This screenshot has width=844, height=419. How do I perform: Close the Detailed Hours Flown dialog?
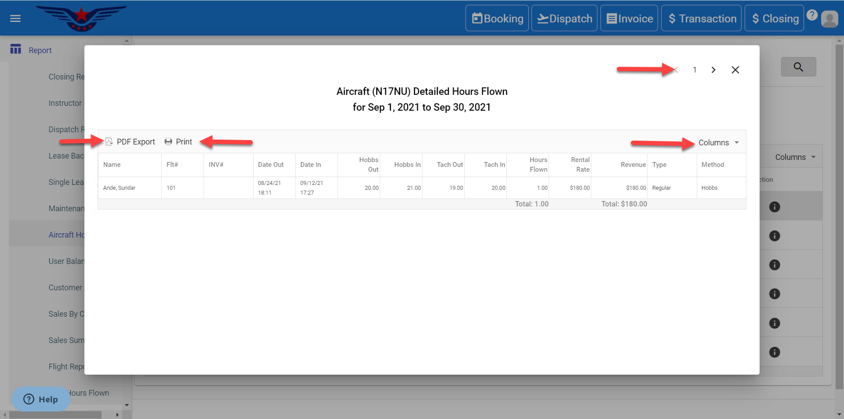pos(735,70)
